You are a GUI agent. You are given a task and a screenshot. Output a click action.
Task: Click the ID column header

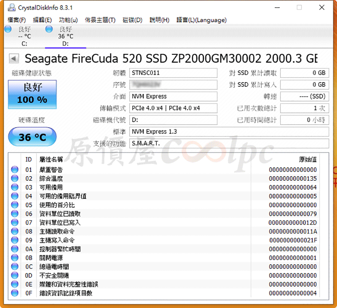tap(29, 159)
